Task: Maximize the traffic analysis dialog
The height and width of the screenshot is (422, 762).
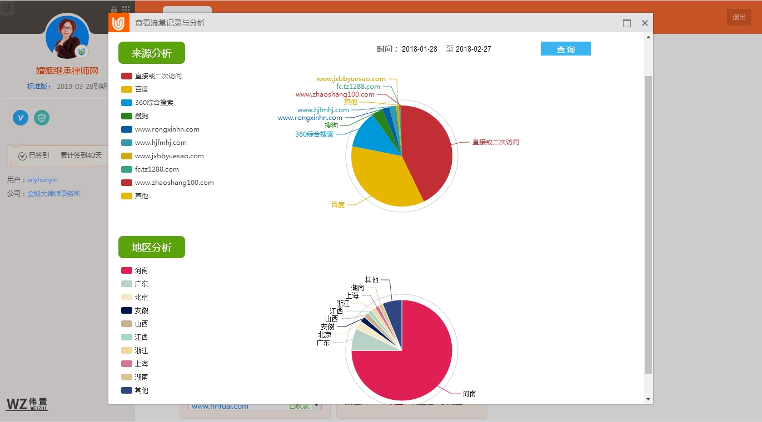Action: 627,23
